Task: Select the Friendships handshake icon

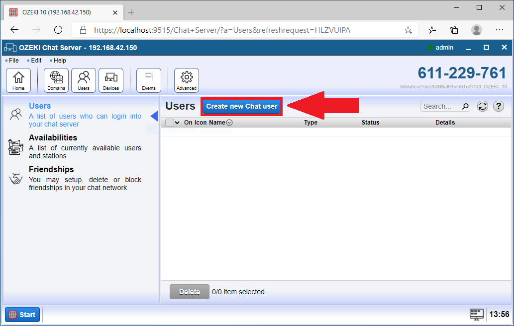Action: tap(15, 178)
